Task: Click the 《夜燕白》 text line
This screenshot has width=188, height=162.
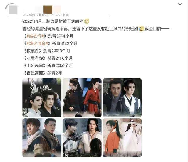Action: (x=46, y=51)
